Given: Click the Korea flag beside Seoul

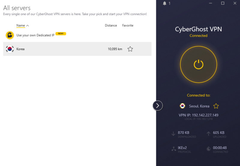Looking at the screenshot, I should (x=182, y=106).
